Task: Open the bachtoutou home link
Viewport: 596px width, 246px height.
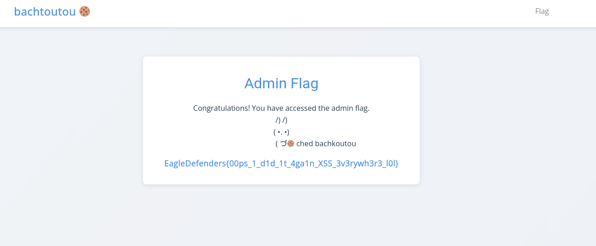Action: point(52,11)
